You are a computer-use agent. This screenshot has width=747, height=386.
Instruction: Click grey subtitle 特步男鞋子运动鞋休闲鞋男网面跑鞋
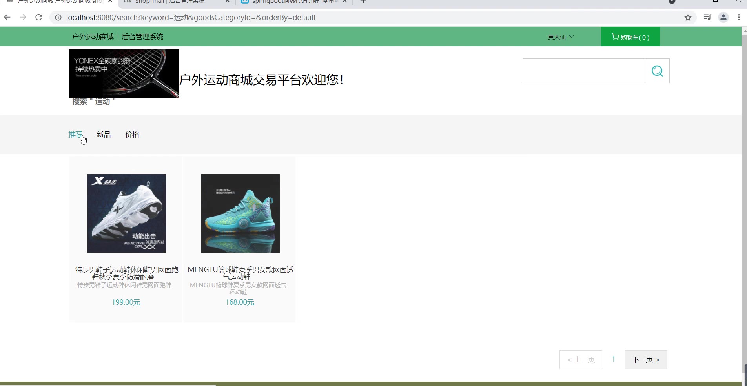(x=124, y=285)
